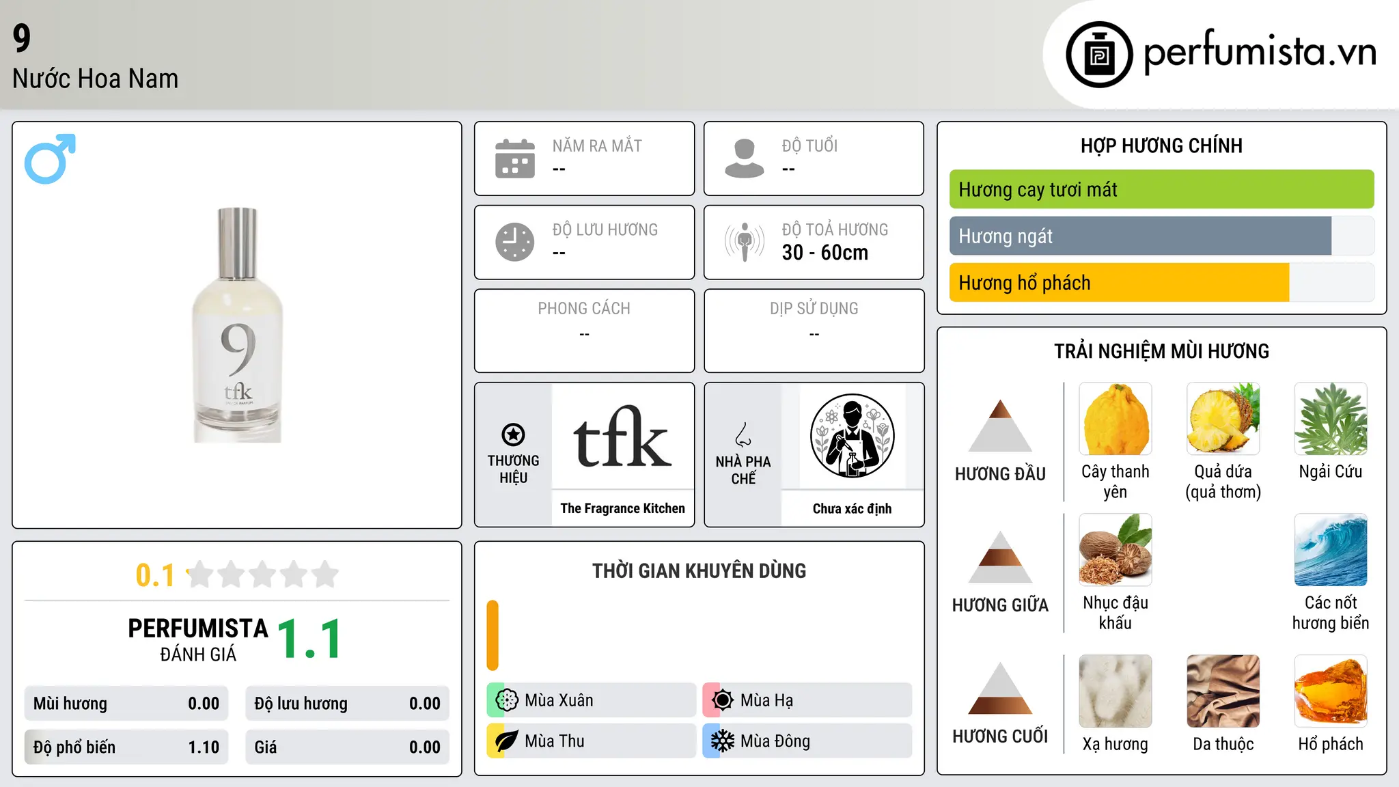Click the Dịp sử dụng card label

pyautogui.click(x=814, y=309)
